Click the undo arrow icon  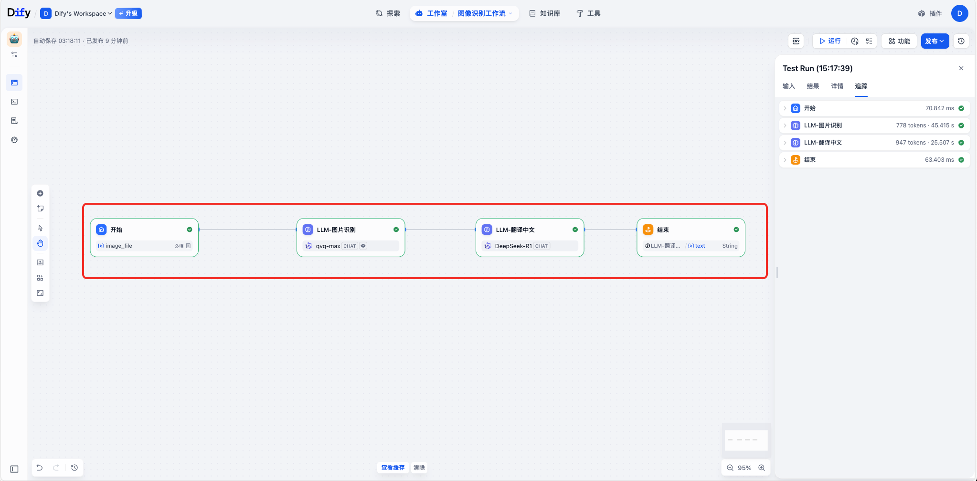coord(40,468)
